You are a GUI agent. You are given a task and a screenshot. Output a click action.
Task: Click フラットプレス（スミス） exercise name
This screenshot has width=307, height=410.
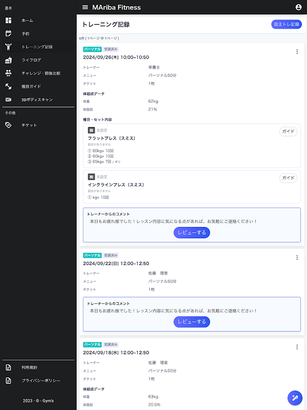point(112,138)
